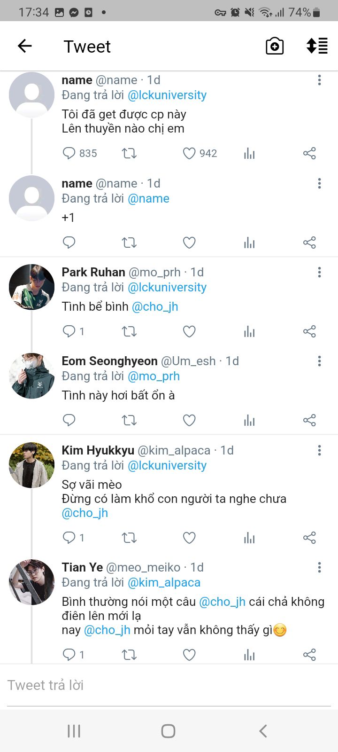Reply to Tian Ye's tweet
The image size is (338, 752).
[x=69, y=654]
